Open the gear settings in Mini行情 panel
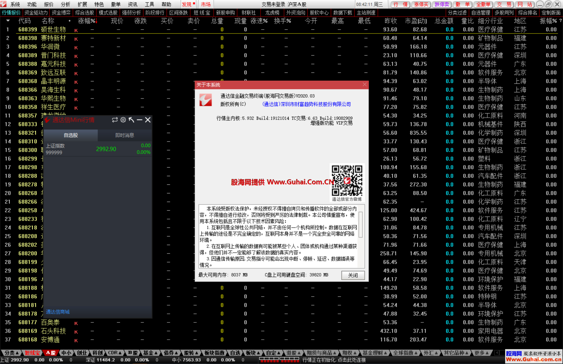563x364 pixels. pos(123,120)
